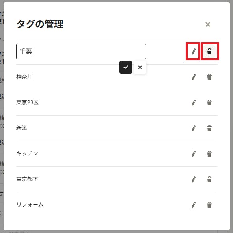Remove the 東京都下 tag via trash icon
This screenshot has height=233, width=233.
(x=209, y=179)
